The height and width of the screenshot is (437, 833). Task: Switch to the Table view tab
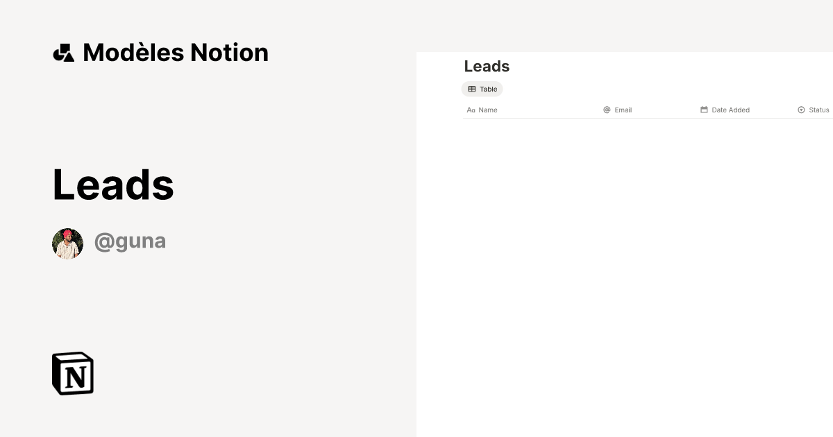tap(482, 89)
